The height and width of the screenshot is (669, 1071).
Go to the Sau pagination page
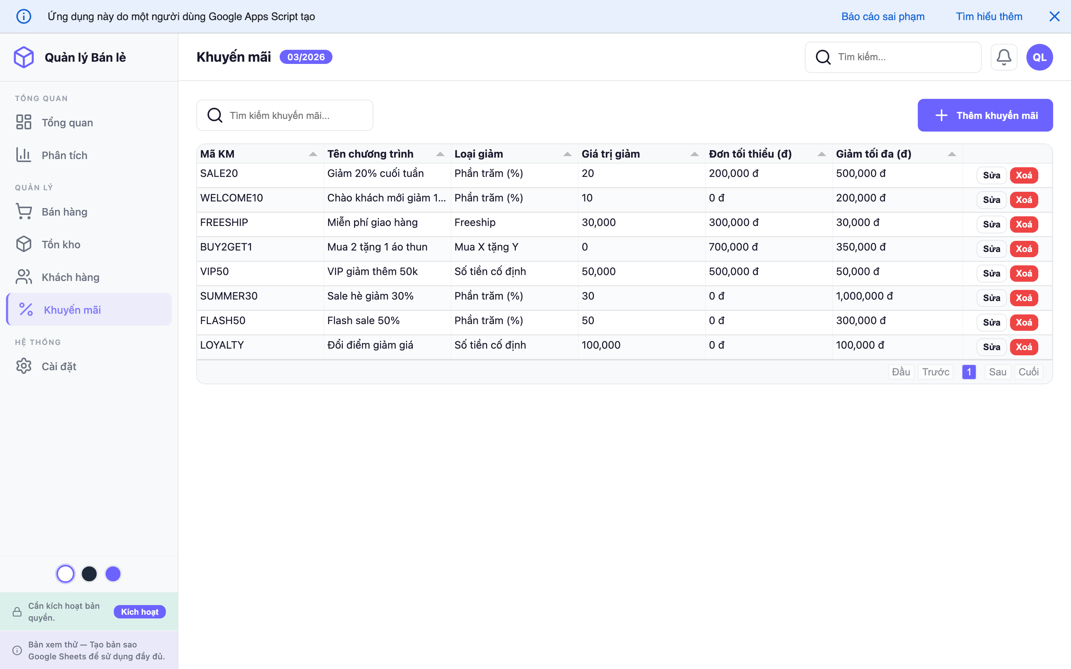click(x=997, y=372)
